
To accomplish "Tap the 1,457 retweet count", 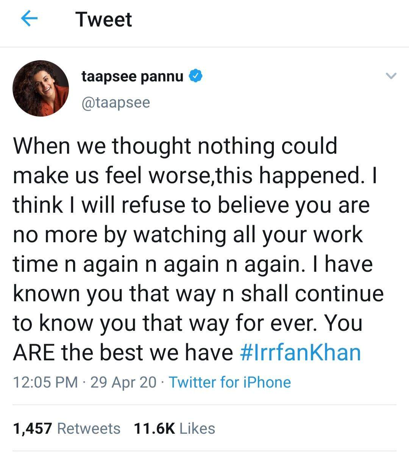I will pyautogui.click(x=32, y=428).
